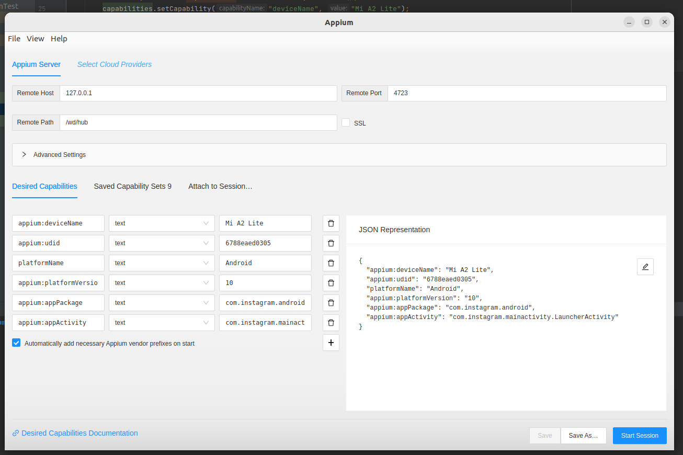Edit the appium:deviceName name field
The height and width of the screenshot is (455, 683).
[58, 223]
